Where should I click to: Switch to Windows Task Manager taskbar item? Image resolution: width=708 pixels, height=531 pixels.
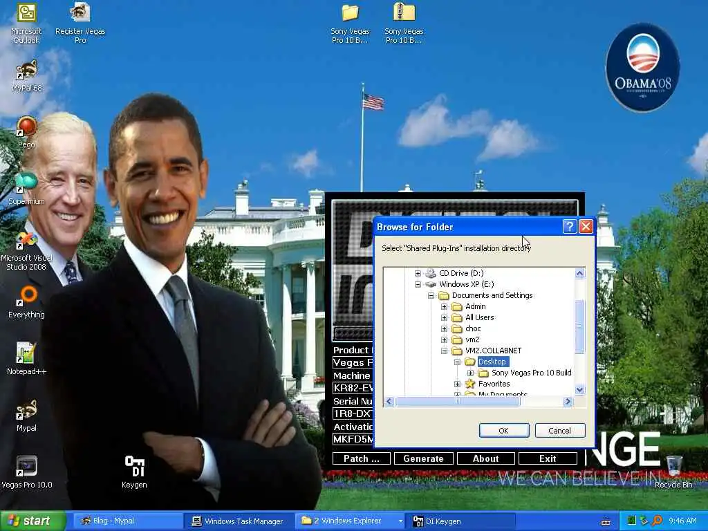[x=239, y=521]
